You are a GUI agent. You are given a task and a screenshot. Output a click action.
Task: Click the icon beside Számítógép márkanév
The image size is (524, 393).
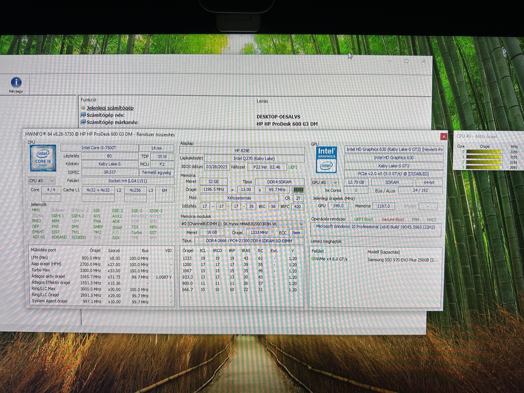83,122
